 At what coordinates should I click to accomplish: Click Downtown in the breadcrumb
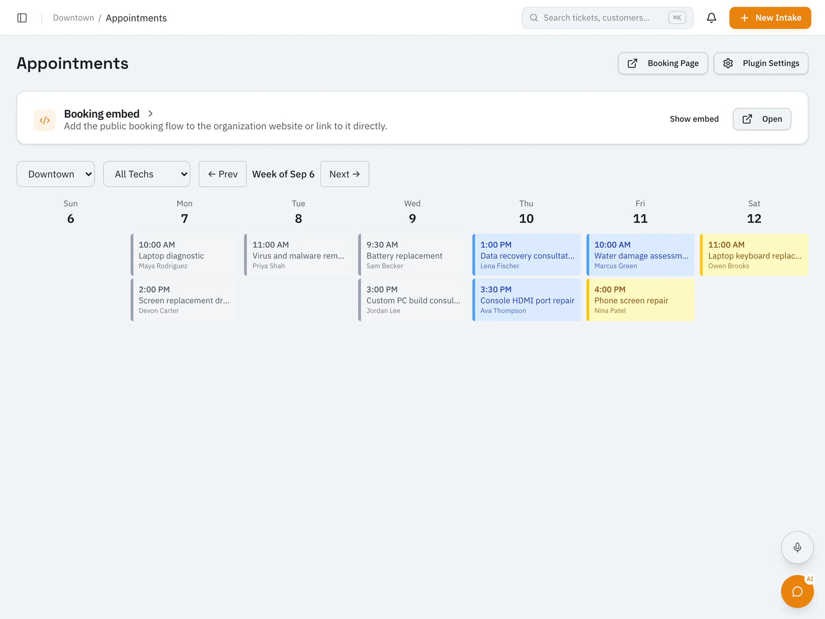tap(73, 18)
